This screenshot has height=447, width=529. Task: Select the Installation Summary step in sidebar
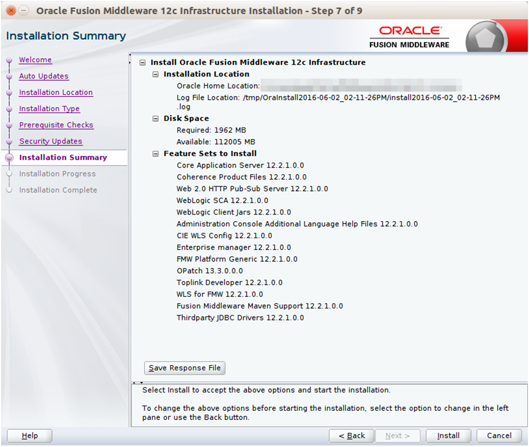[63, 157]
